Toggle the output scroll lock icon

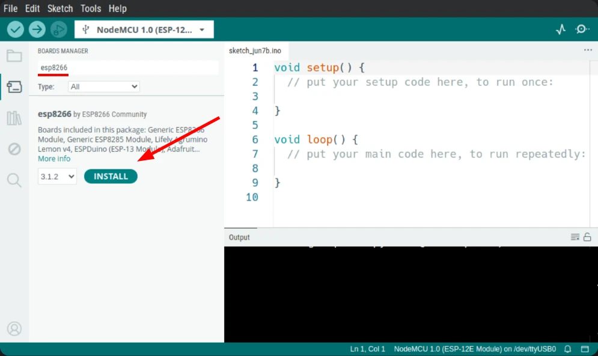tap(587, 237)
